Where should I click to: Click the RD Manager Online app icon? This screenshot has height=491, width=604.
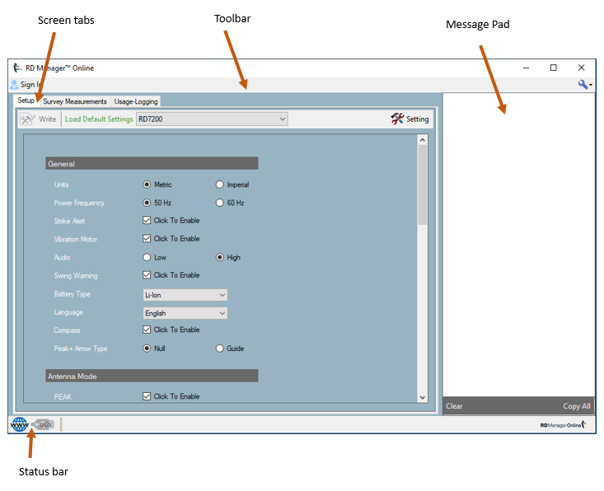tap(17, 68)
